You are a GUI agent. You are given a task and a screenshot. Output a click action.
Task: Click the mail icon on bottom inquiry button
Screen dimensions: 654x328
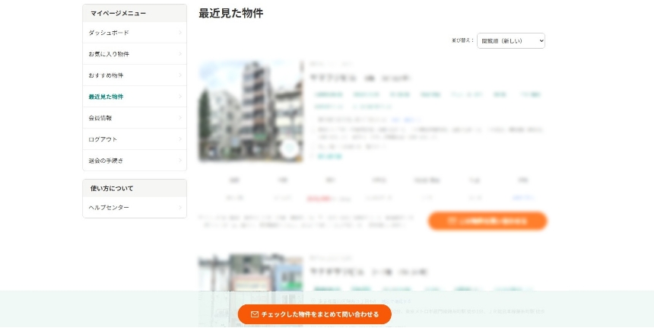point(255,314)
